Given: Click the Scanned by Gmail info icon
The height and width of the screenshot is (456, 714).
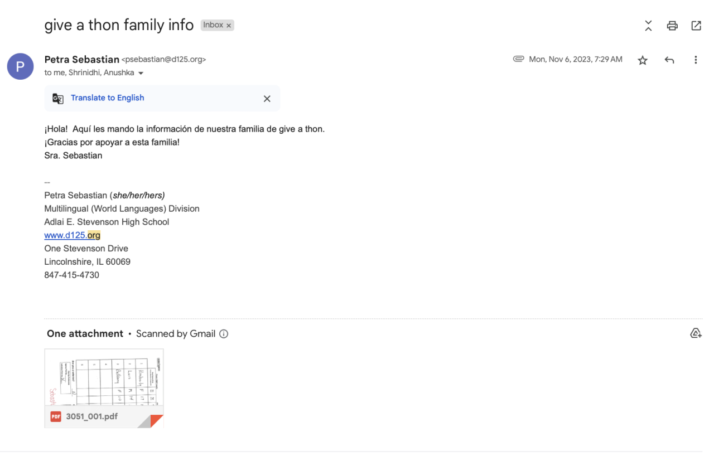Looking at the screenshot, I should (224, 334).
